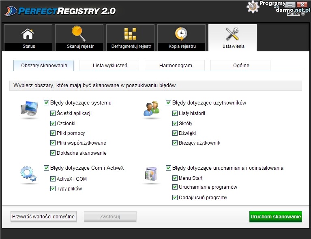Disable the Skróty checkbox

point(175,123)
